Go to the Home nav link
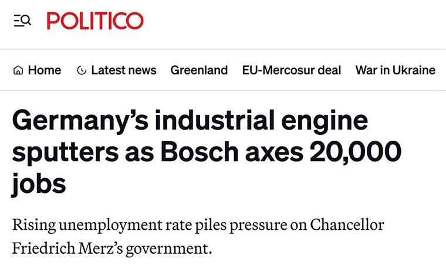 point(44,70)
